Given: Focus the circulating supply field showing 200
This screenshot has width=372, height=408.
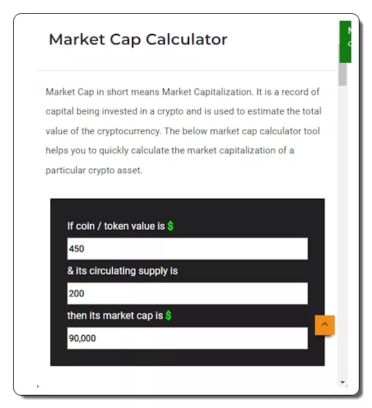Looking at the screenshot, I should (187, 293).
